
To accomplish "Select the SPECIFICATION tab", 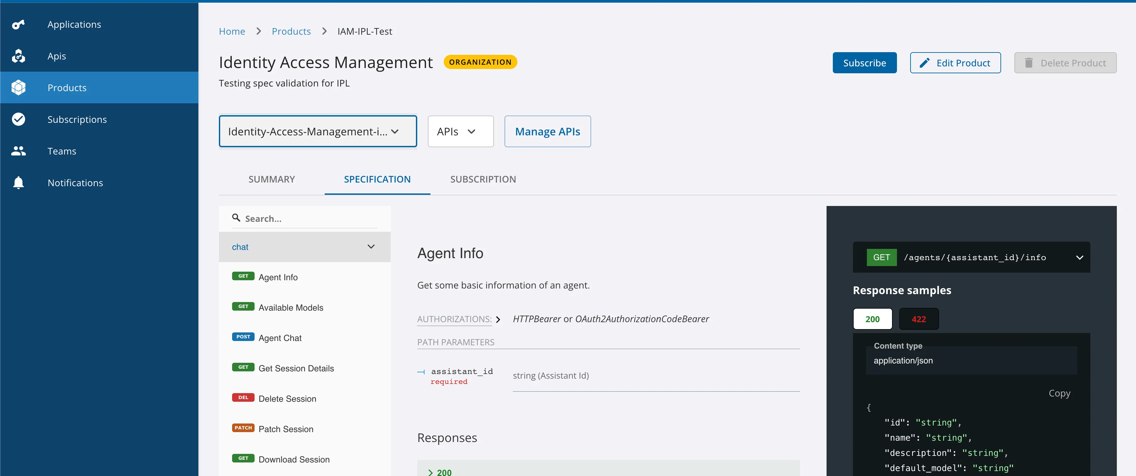I will tap(377, 179).
